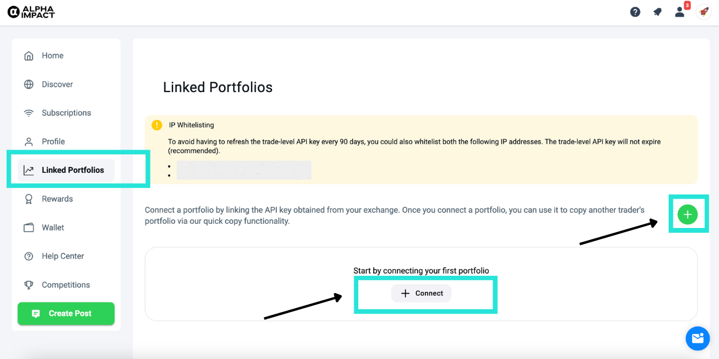
Task: Click the Alpha Impact logo
Action: (x=31, y=12)
